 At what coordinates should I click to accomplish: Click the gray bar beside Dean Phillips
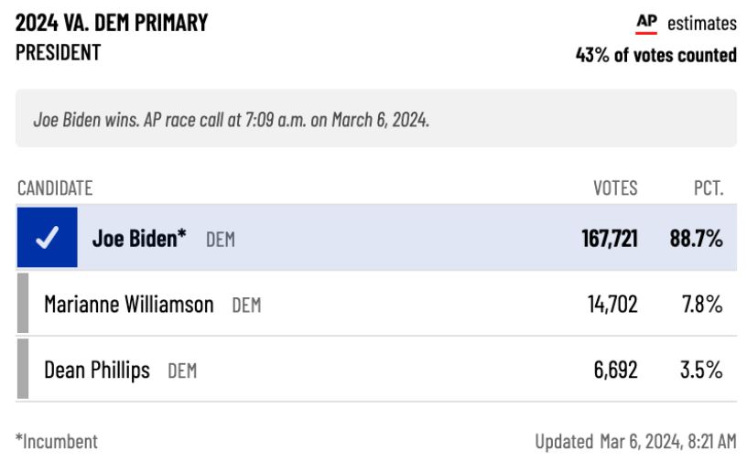(23, 369)
